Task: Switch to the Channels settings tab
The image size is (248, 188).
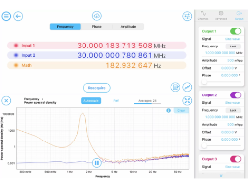Action: (203, 15)
